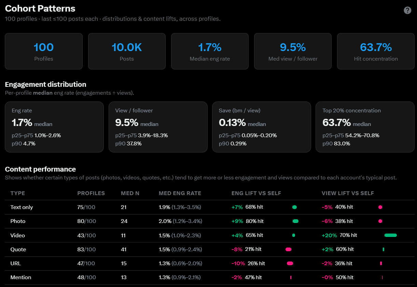Select the -8% 21% hit eng lift value

pyautogui.click(x=246, y=249)
